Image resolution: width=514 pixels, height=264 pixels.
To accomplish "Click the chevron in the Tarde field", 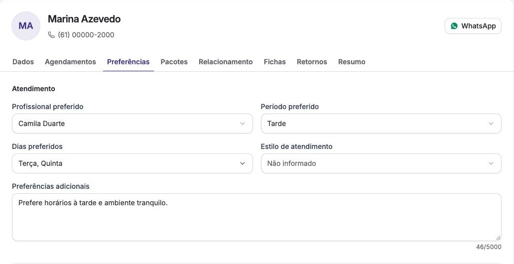I will click(491, 124).
